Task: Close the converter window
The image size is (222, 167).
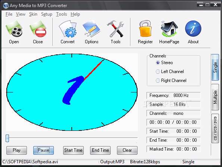Action: (216, 5)
